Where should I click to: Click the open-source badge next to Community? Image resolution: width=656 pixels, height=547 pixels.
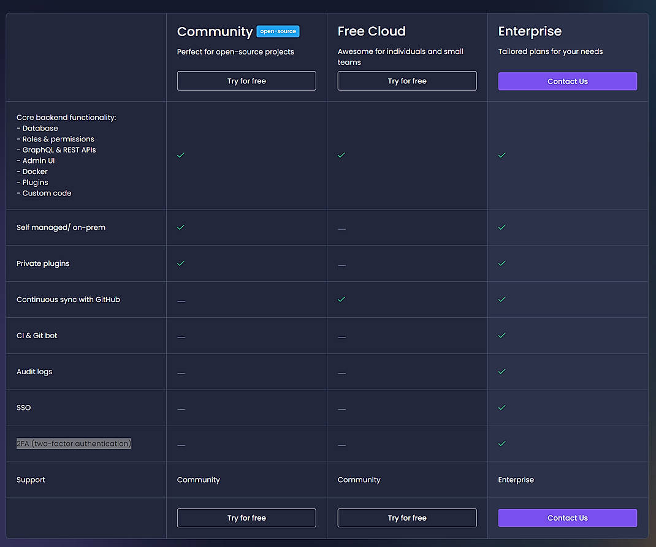click(x=278, y=31)
